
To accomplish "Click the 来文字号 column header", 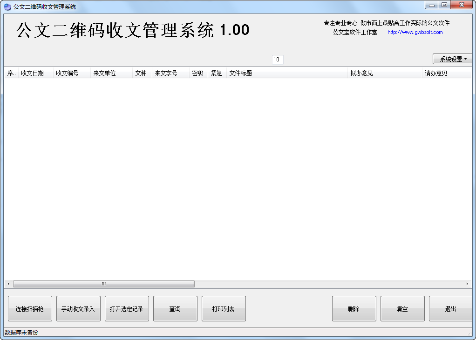I will tap(170, 73).
